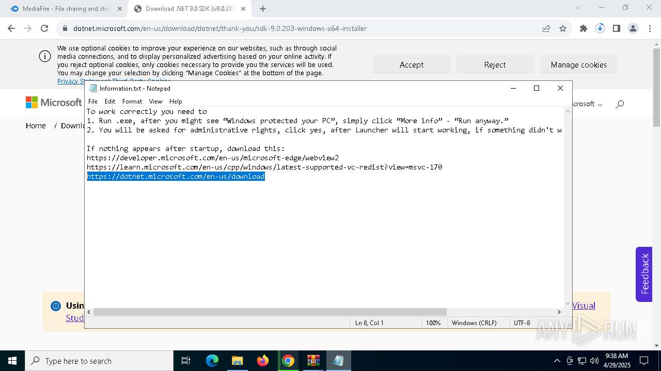Open the Visual Studio link in the notice

click(584, 306)
